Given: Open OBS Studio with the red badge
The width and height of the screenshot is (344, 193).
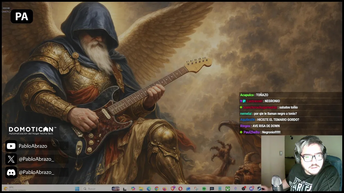Looking at the screenshot, I should pos(243,188).
